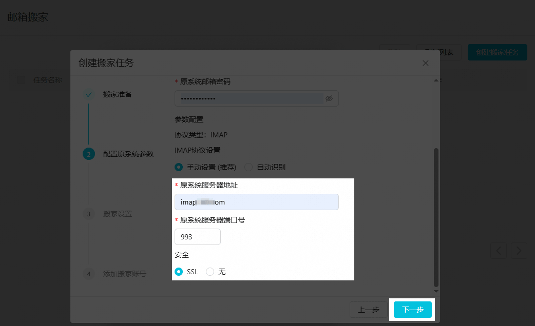
Task: Click the port 993 input field
Action: (197, 237)
